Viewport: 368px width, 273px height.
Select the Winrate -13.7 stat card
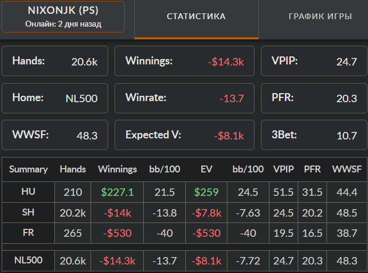point(184,98)
